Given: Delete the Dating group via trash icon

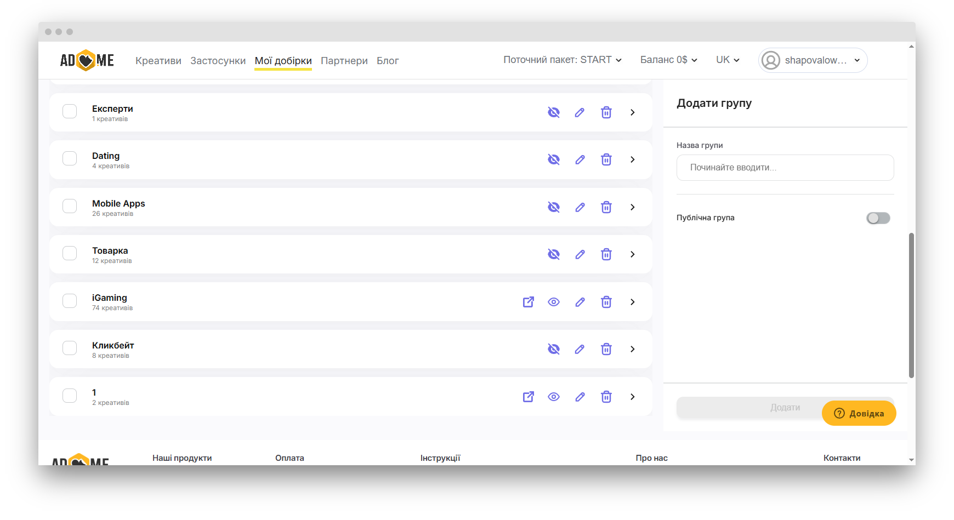Looking at the screenshot, I should [x=606, y=159].
